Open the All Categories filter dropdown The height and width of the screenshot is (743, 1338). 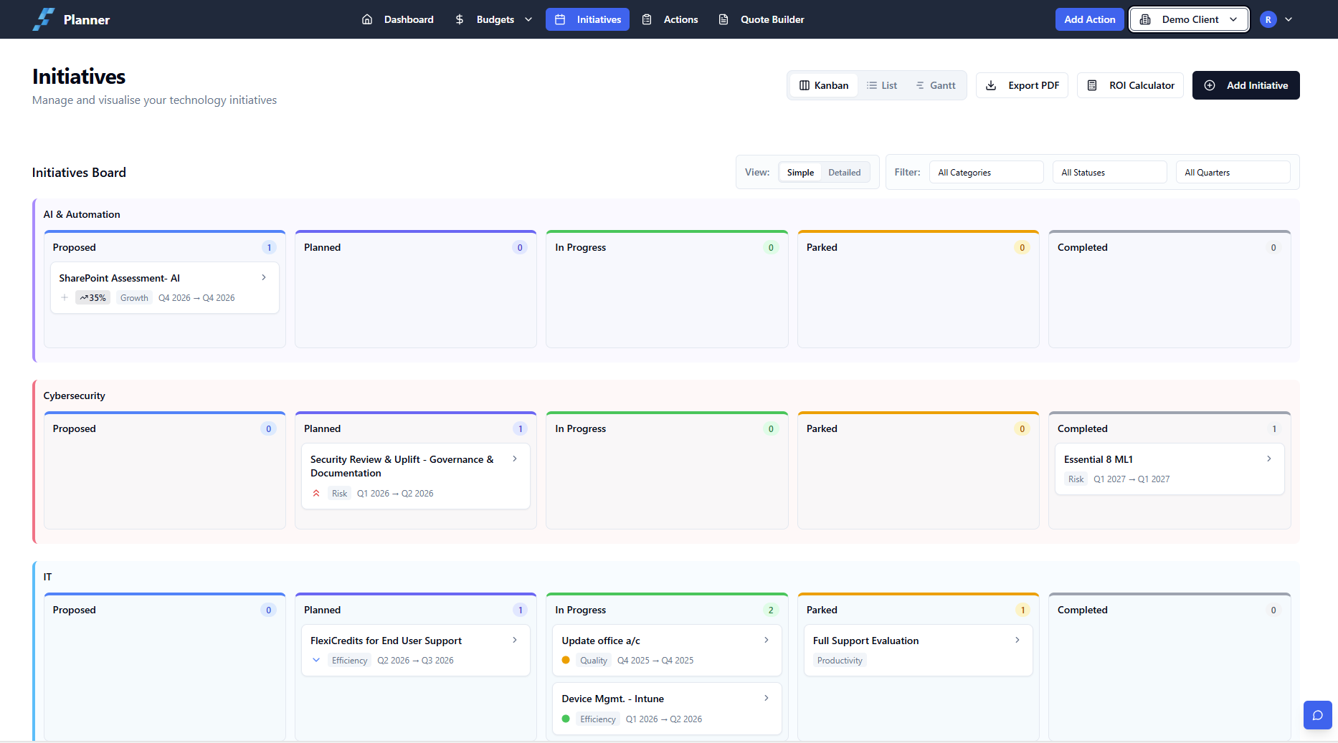pos(986,172)
